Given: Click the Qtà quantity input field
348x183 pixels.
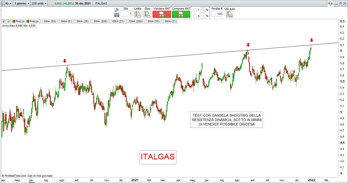Looking at the screenshot, I should click(126, 13).
